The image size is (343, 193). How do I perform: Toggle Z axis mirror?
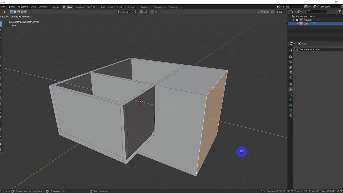267,12
